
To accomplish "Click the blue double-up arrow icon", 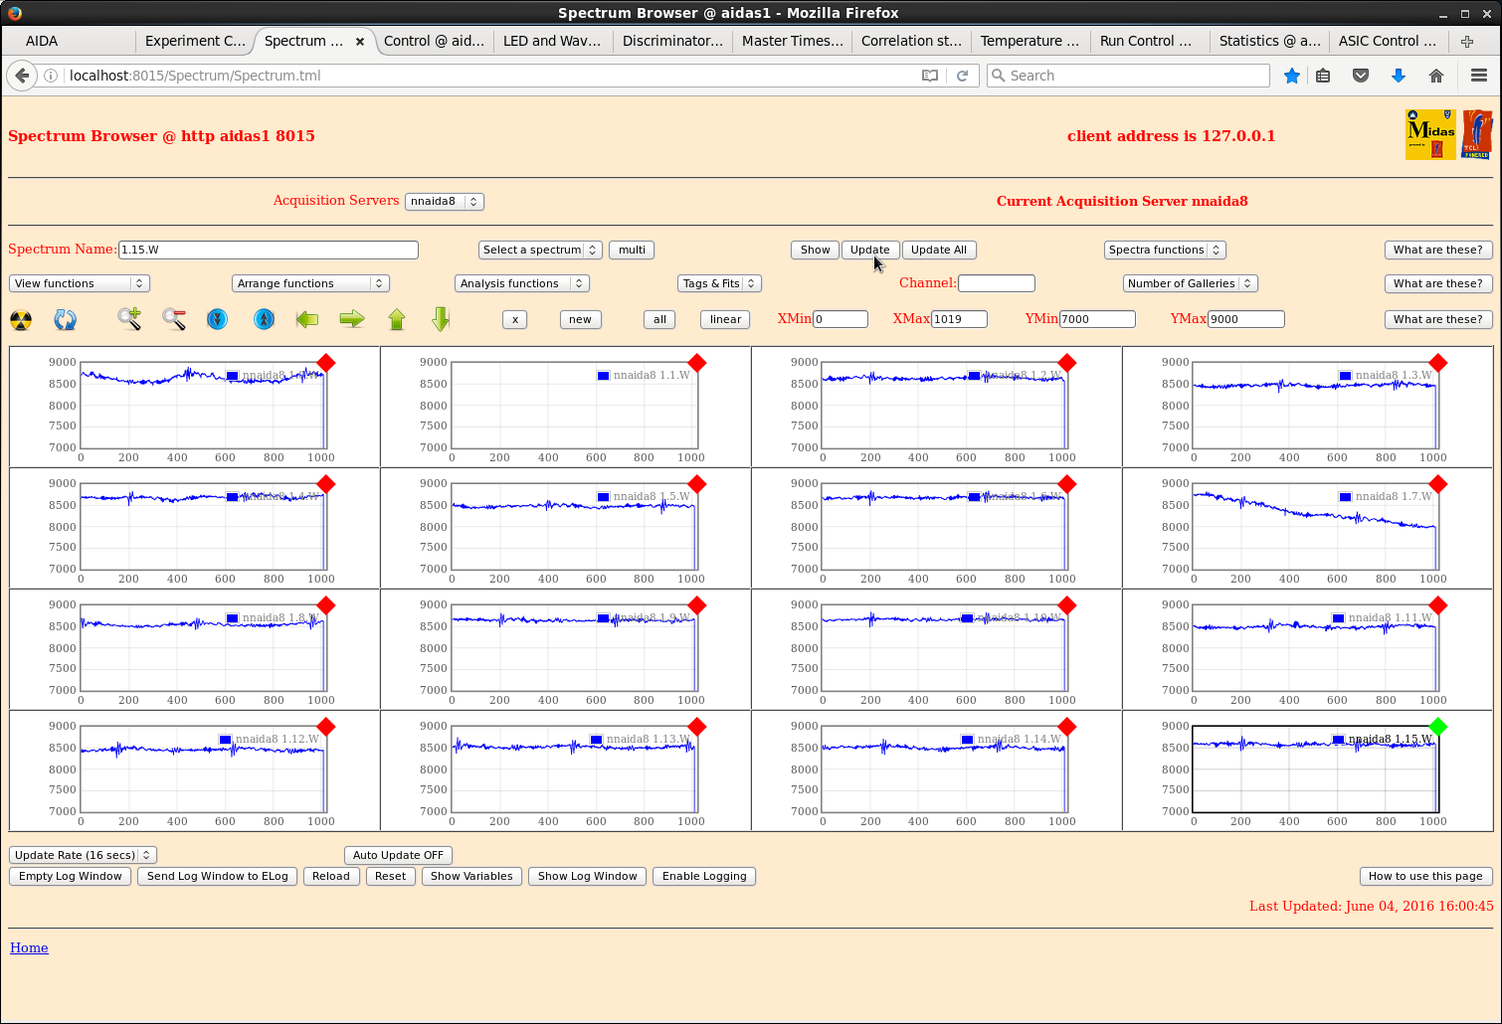I will click(x=264, y=319).
